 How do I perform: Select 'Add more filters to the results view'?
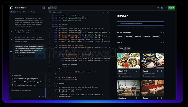coord(24,85)
